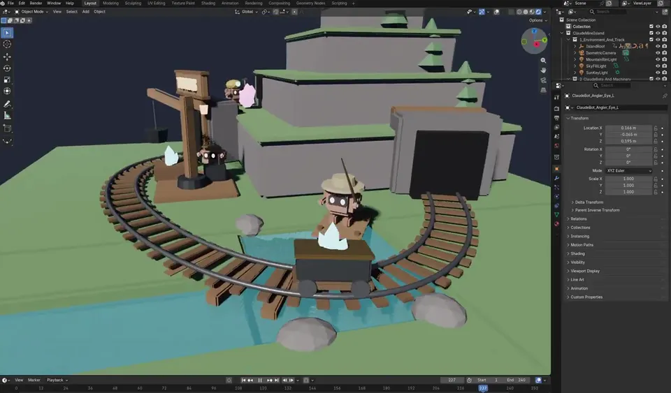The height and width of the screenshot is (393, 671).
Task: Click the End frame field
Action: click(517, 380)
